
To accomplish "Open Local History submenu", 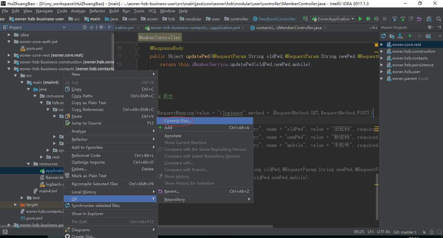I will click(111, 192).
